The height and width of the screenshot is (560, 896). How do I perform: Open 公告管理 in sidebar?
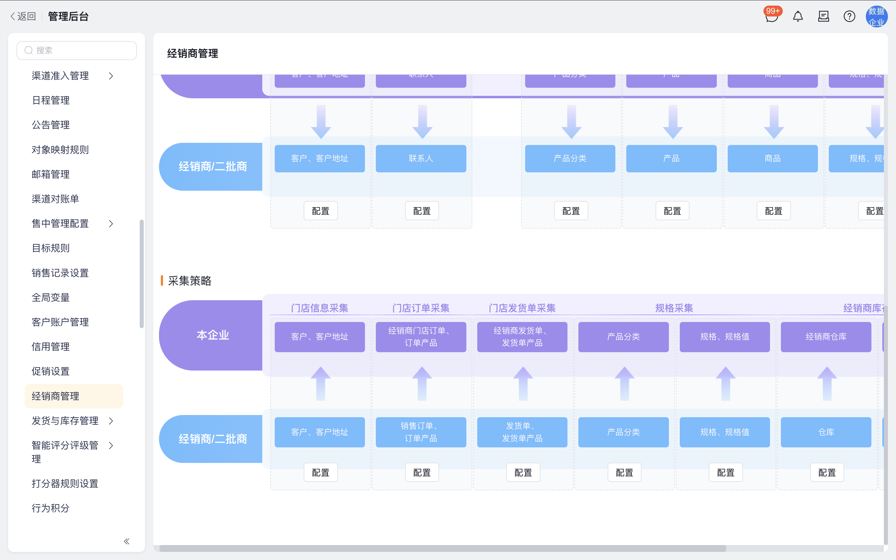(x=51, y=125)
